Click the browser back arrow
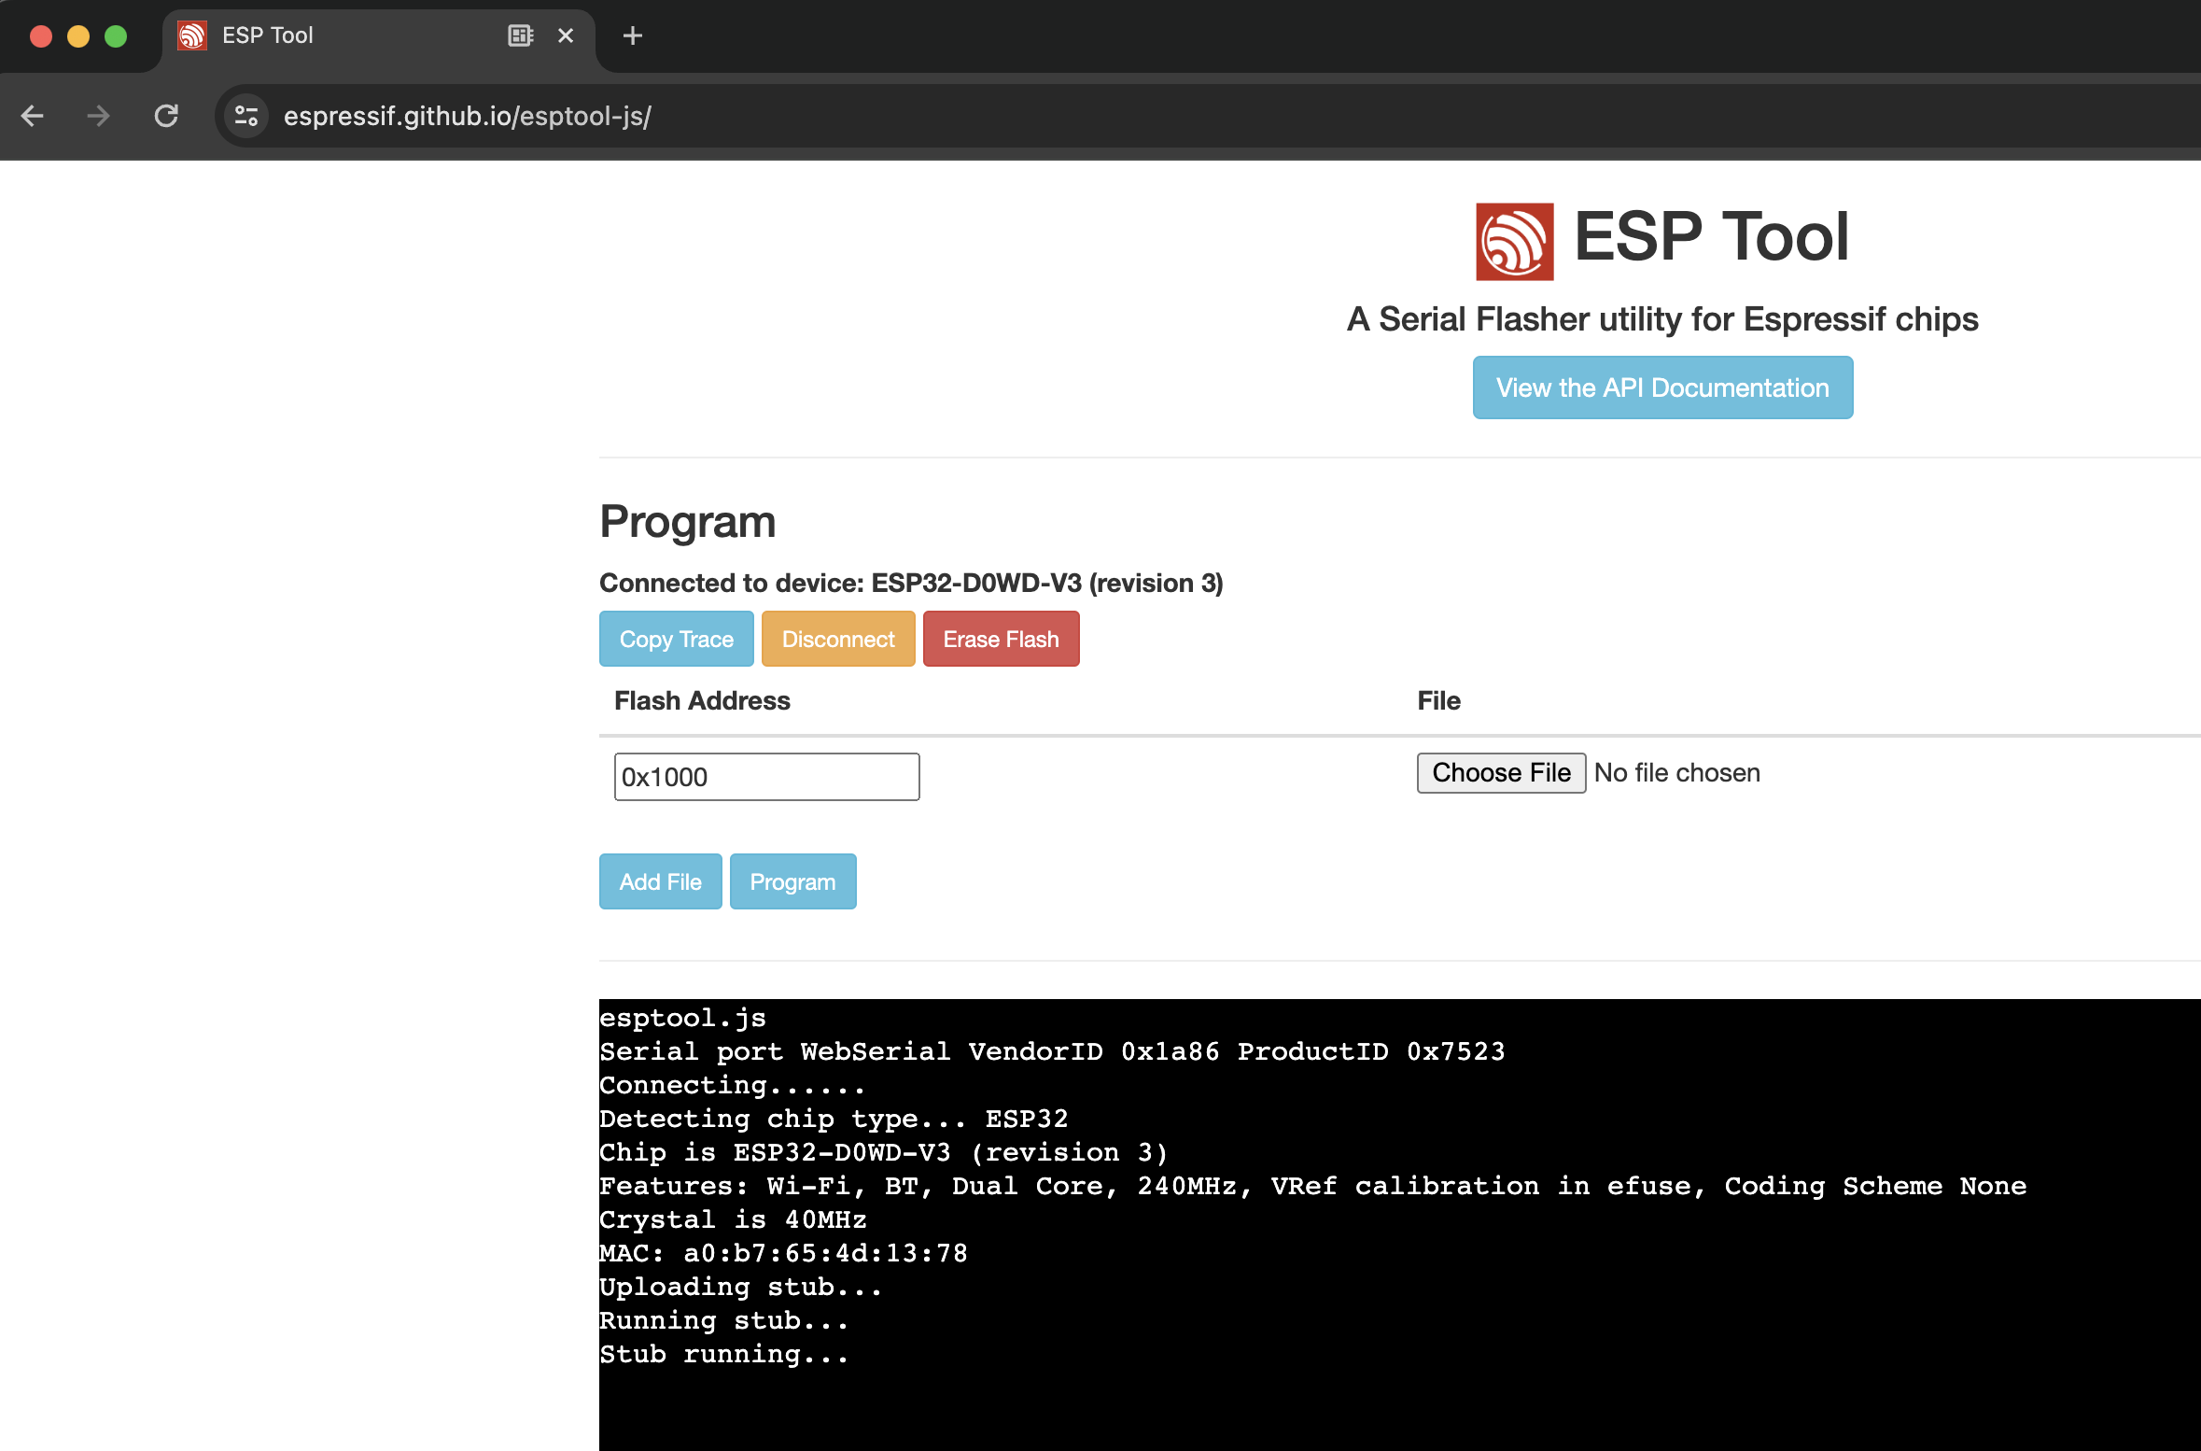 point(33,116)
